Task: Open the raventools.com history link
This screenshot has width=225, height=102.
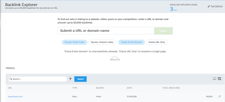Action: [15, 97]
